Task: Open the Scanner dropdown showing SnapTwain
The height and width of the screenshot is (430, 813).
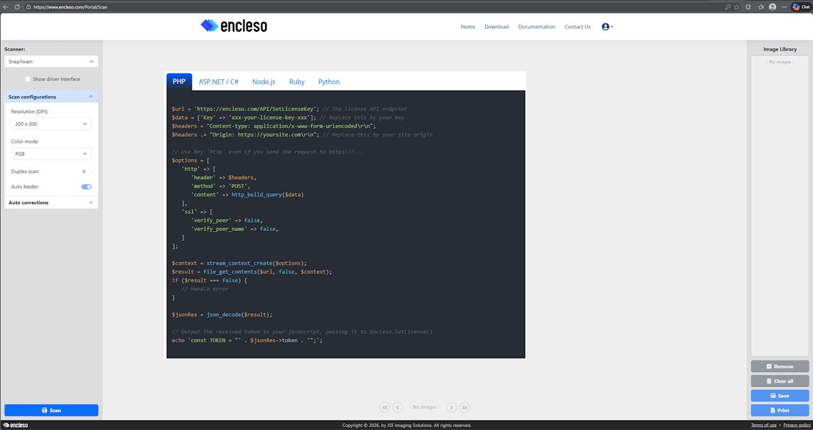Action: click(51, 62)
